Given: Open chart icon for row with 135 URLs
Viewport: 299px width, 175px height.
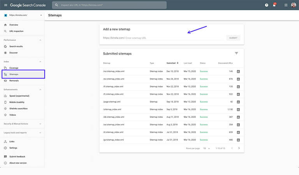Looking at the screenshot, I should click(x=238, y=87).
